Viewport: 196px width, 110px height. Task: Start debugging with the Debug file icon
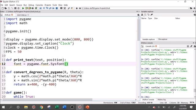[40, 8]
